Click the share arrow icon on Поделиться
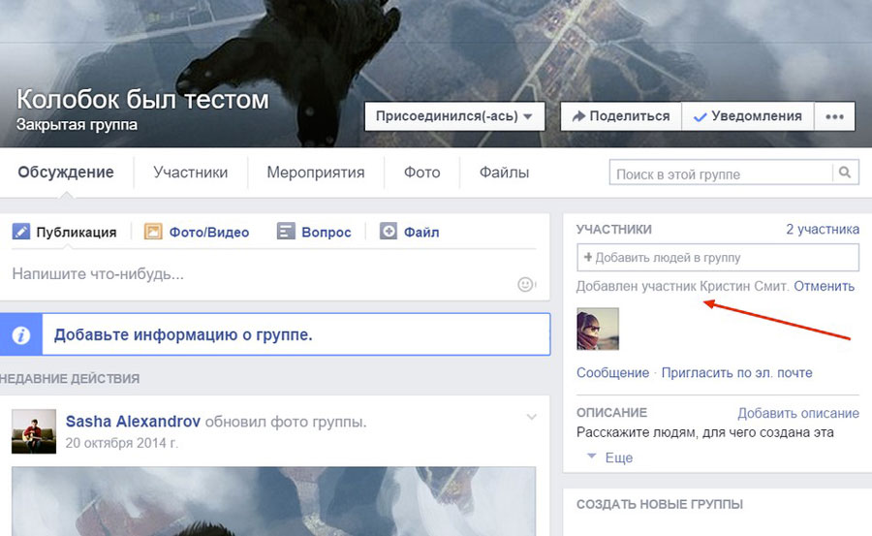Screen dimensions: 872x536 click(579, 116)
